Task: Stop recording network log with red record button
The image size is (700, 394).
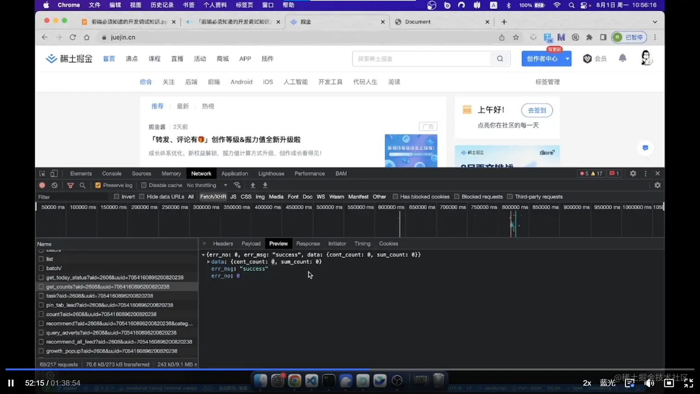Action: point(42,185)
